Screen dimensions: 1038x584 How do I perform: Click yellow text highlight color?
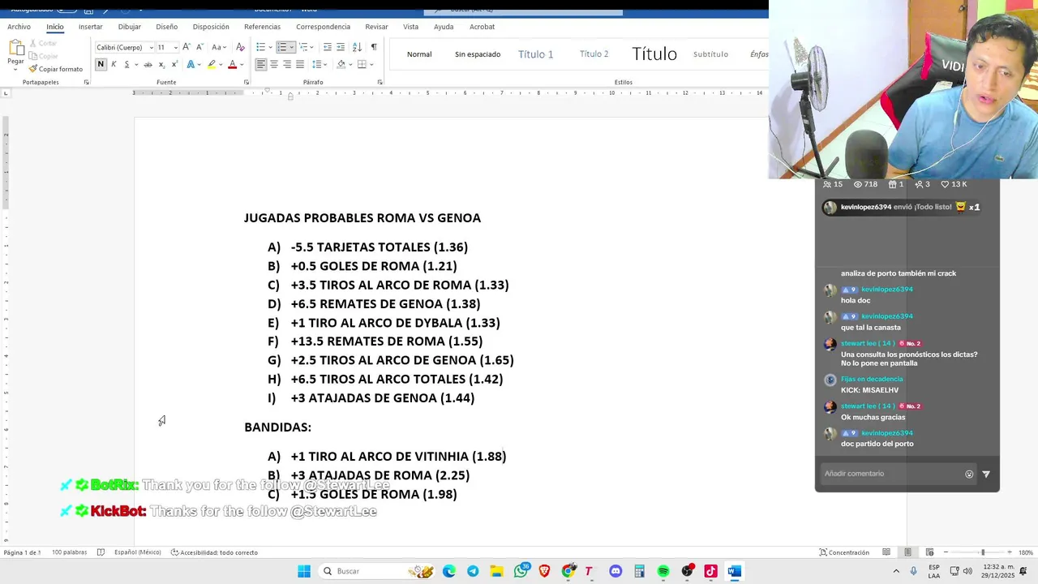click(211, 64)
